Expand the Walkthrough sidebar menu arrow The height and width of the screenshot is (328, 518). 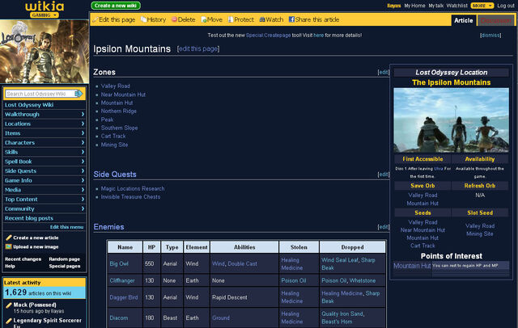(x=83, y=114)
